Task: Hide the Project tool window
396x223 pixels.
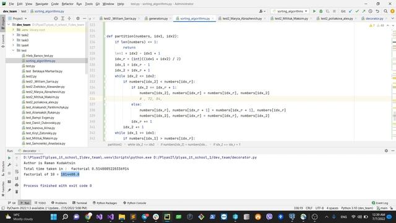Action: (84, 19)
